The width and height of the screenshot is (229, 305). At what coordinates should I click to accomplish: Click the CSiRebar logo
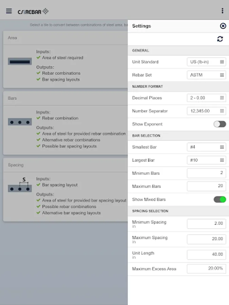click(33, 12)
